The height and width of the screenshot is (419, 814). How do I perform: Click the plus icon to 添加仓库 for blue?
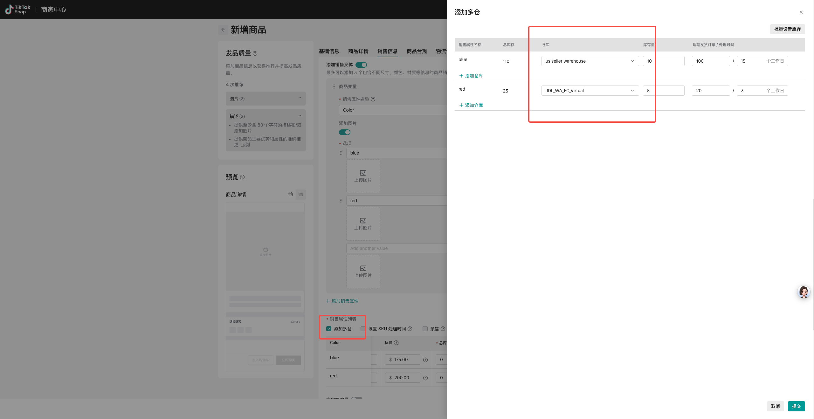click(x=461, y=76)
